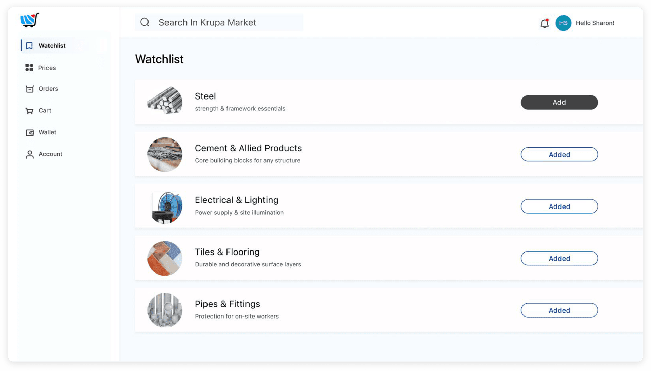Open the Account person icon
Screen dimensions: 651x371
(x=29, y=154)
